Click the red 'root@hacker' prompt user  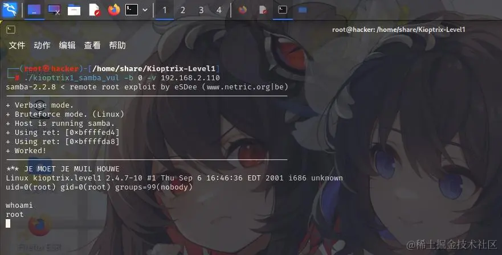pyautogui.click(x=51, y=68)
